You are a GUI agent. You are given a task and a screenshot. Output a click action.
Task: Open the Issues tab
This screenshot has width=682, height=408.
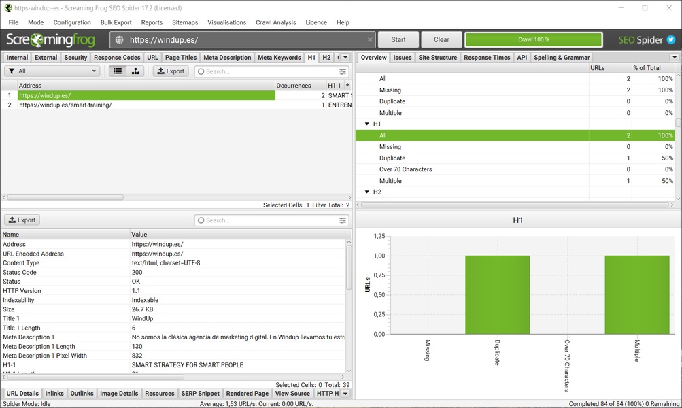click(x=403, y=57)
